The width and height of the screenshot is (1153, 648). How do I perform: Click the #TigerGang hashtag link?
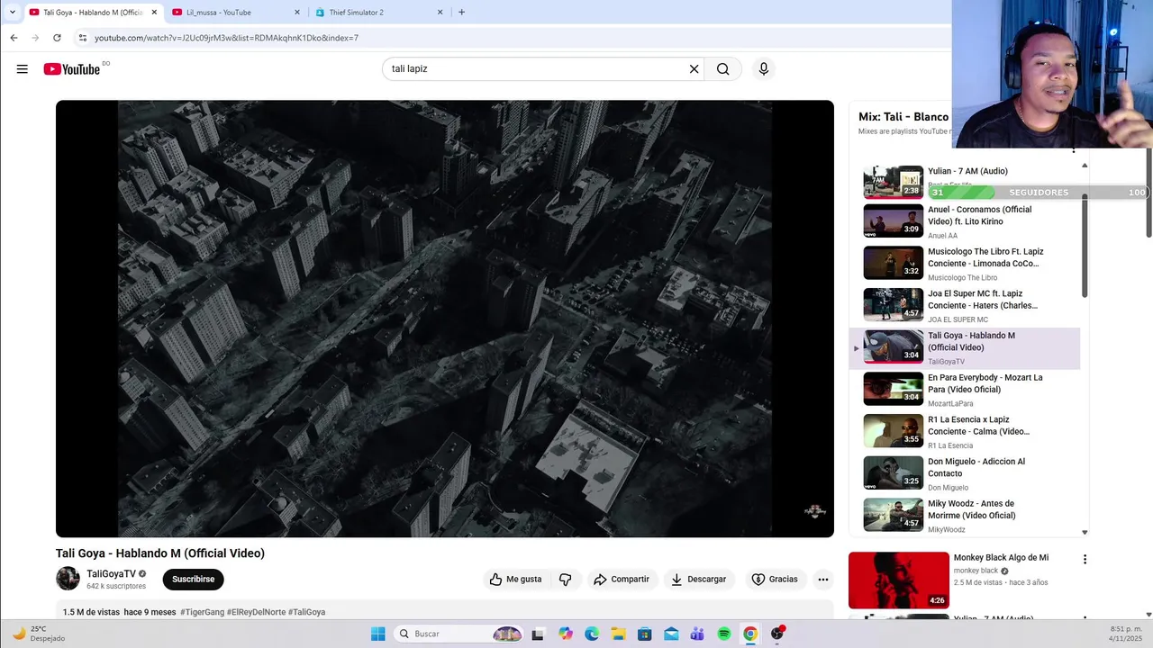(x=202, y=612)
